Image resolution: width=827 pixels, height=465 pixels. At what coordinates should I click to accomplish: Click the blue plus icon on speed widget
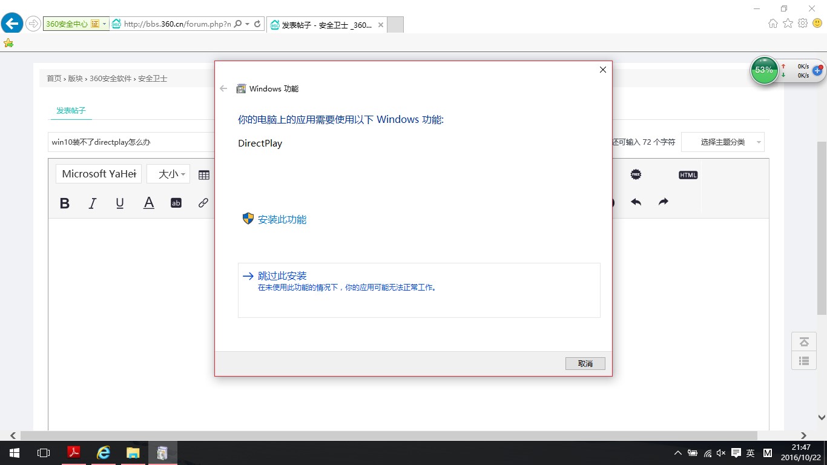[817, 71]
